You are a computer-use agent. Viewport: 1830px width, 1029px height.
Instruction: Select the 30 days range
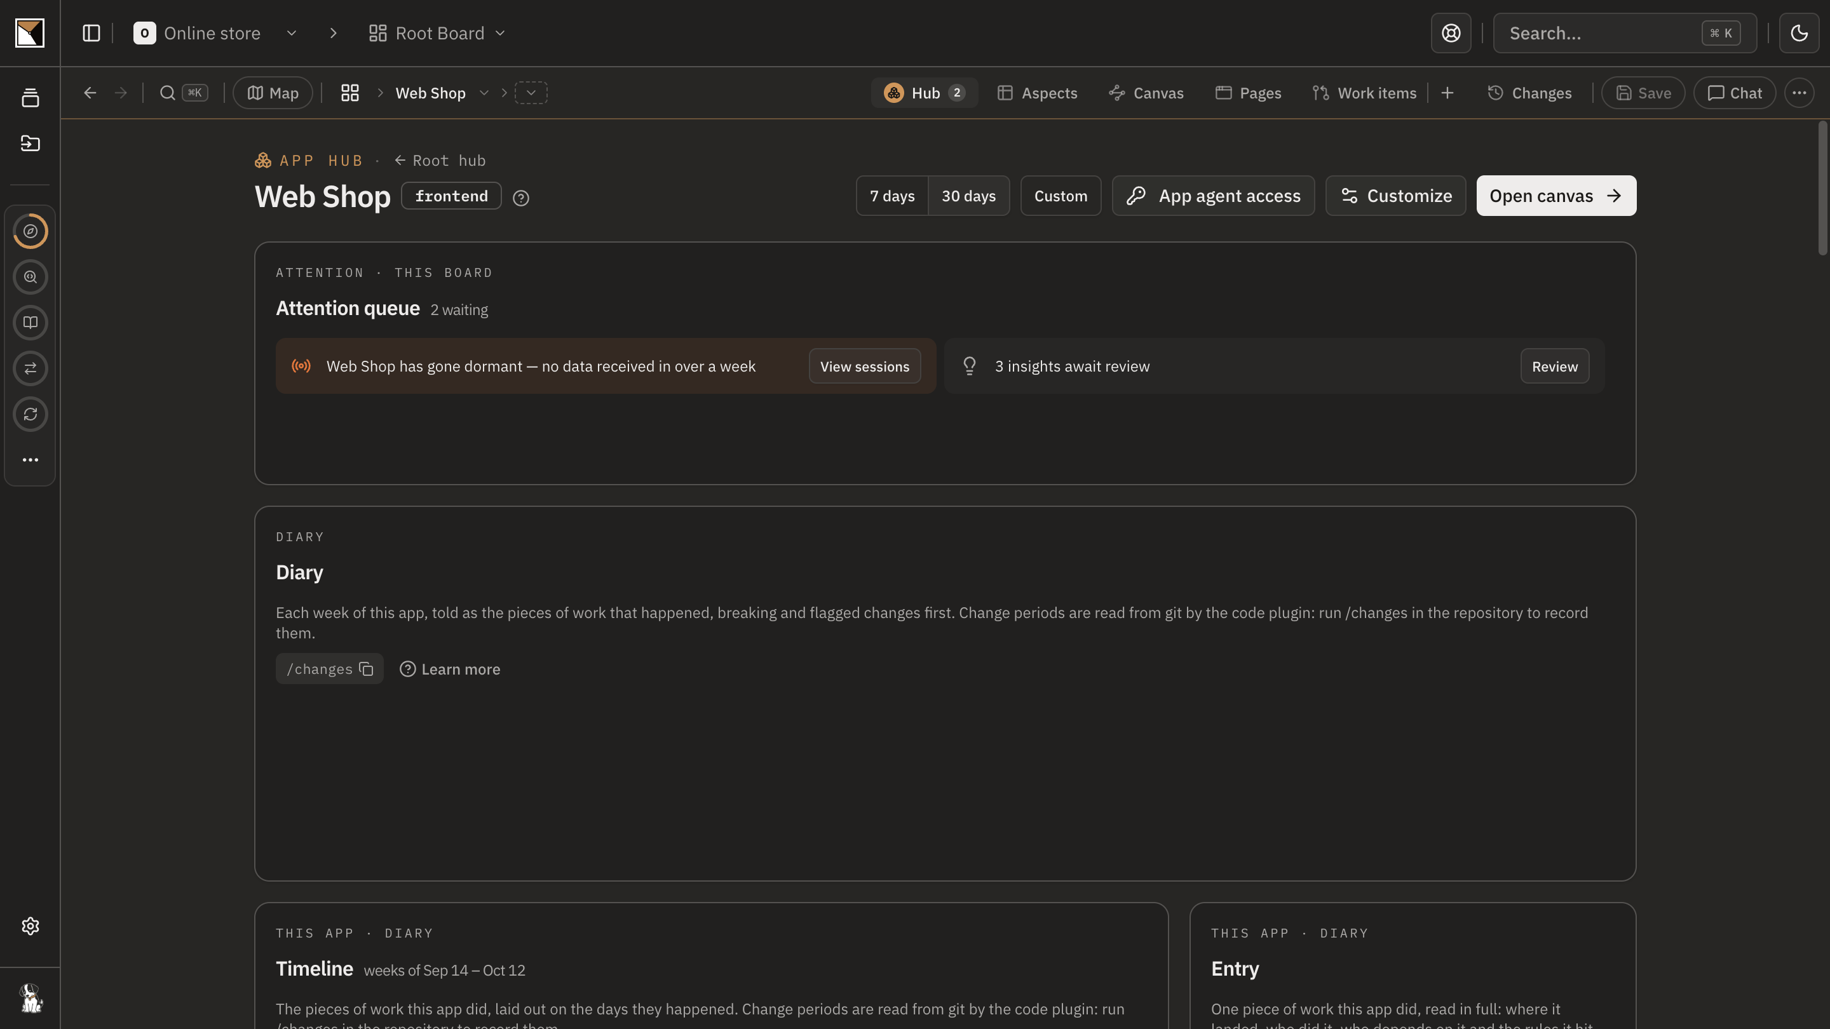(x=968, y=196)
